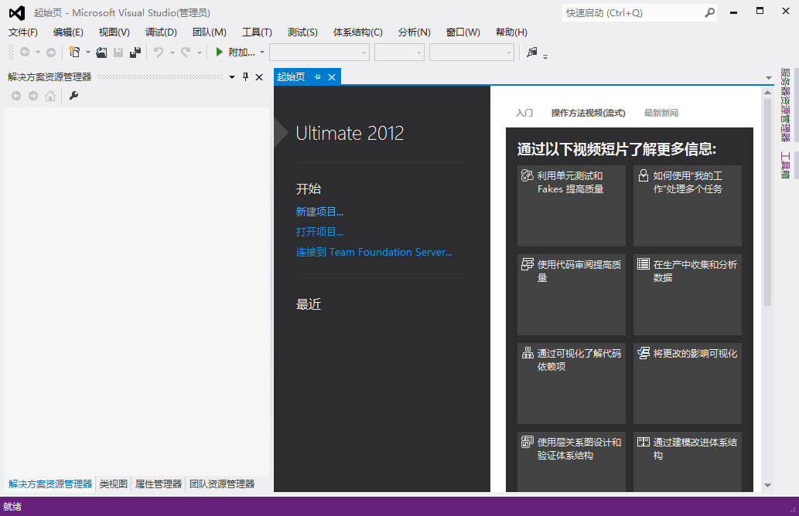Click the Undo toolbar icon
The height and width of the screenshot is (516, 799).
(x=159, y=52)
